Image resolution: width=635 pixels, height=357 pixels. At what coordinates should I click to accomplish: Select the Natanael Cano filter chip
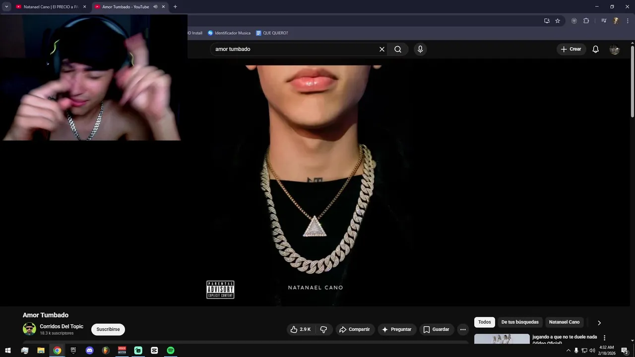pos(564,322)
